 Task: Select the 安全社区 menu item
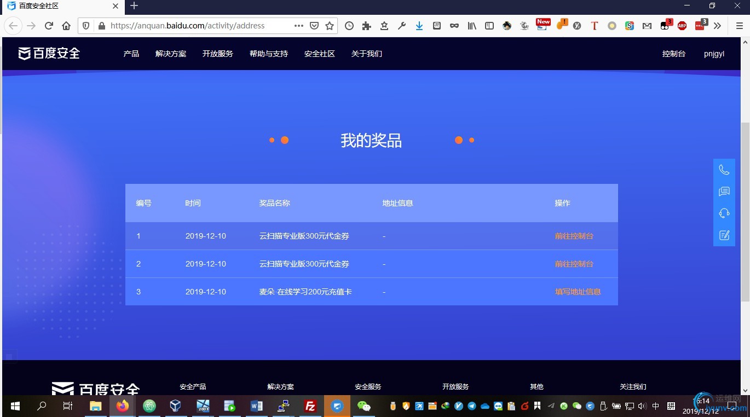319,53
